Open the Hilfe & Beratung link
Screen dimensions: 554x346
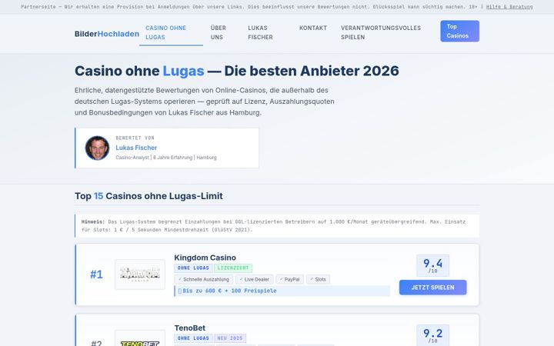(x=509, y=7)
